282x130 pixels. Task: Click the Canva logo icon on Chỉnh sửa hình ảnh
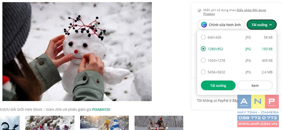coord(204,25)
